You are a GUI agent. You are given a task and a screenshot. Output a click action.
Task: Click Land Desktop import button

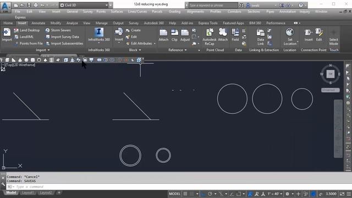pyautogui.click(x=27, y=30)
